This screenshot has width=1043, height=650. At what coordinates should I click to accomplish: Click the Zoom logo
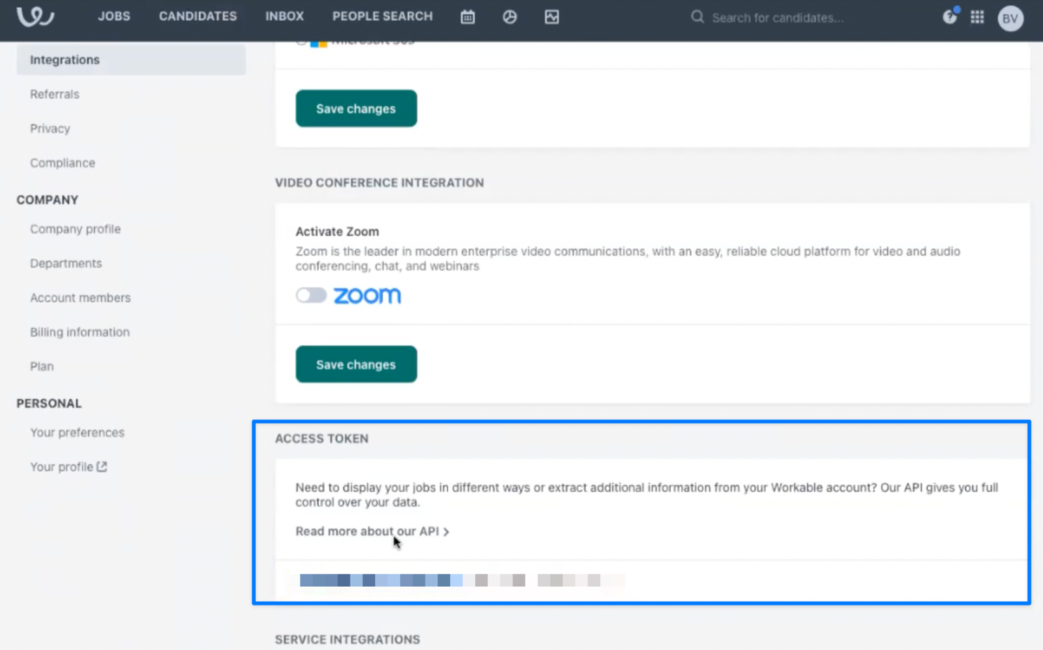367,296
